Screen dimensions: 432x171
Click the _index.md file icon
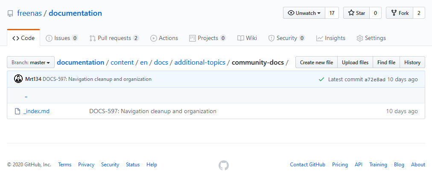click(x=18, y=111)
